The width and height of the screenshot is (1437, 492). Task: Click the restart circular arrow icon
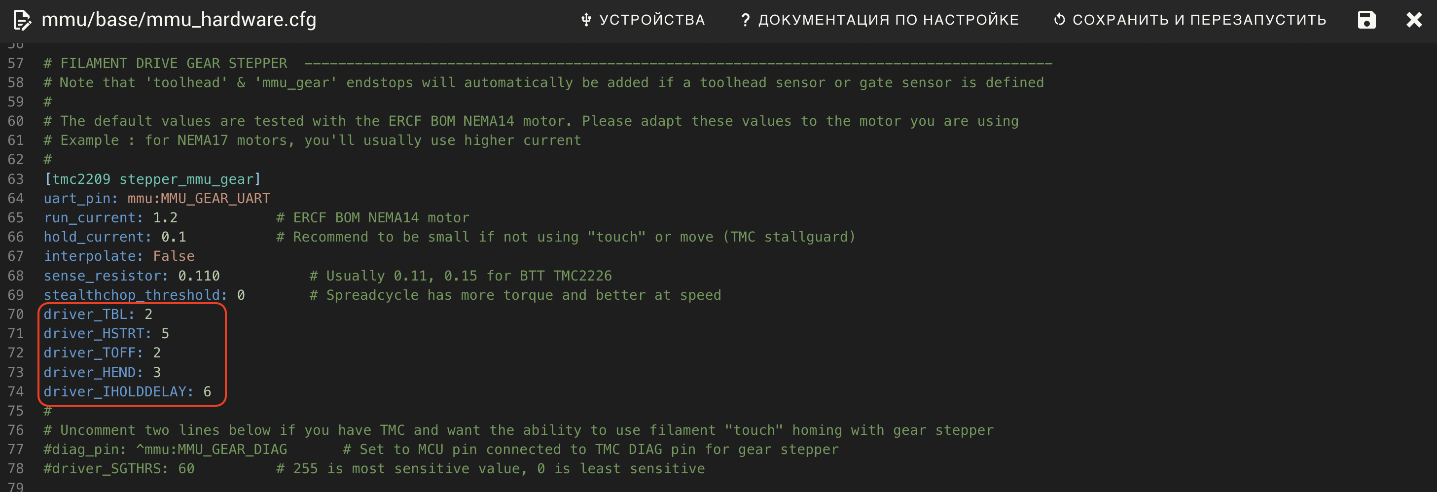(x=1059, y=20)
